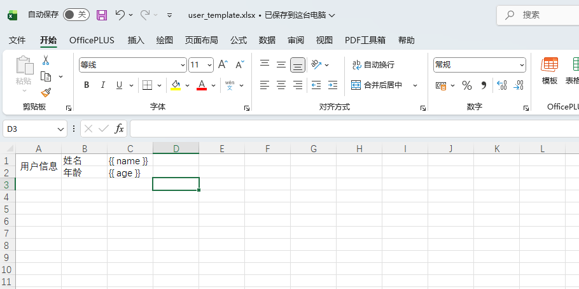Open the 公式 ribbon tab
The width and height of the screenshot is (579, 289).
click(239, 40)
